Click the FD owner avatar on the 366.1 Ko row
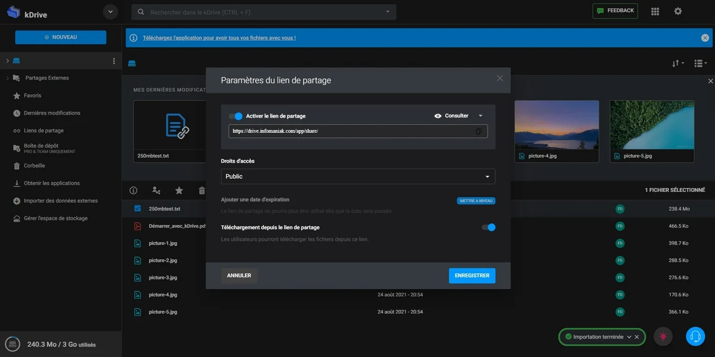The height and width of the screenshot is (357, 715). [x=620, y=312]
